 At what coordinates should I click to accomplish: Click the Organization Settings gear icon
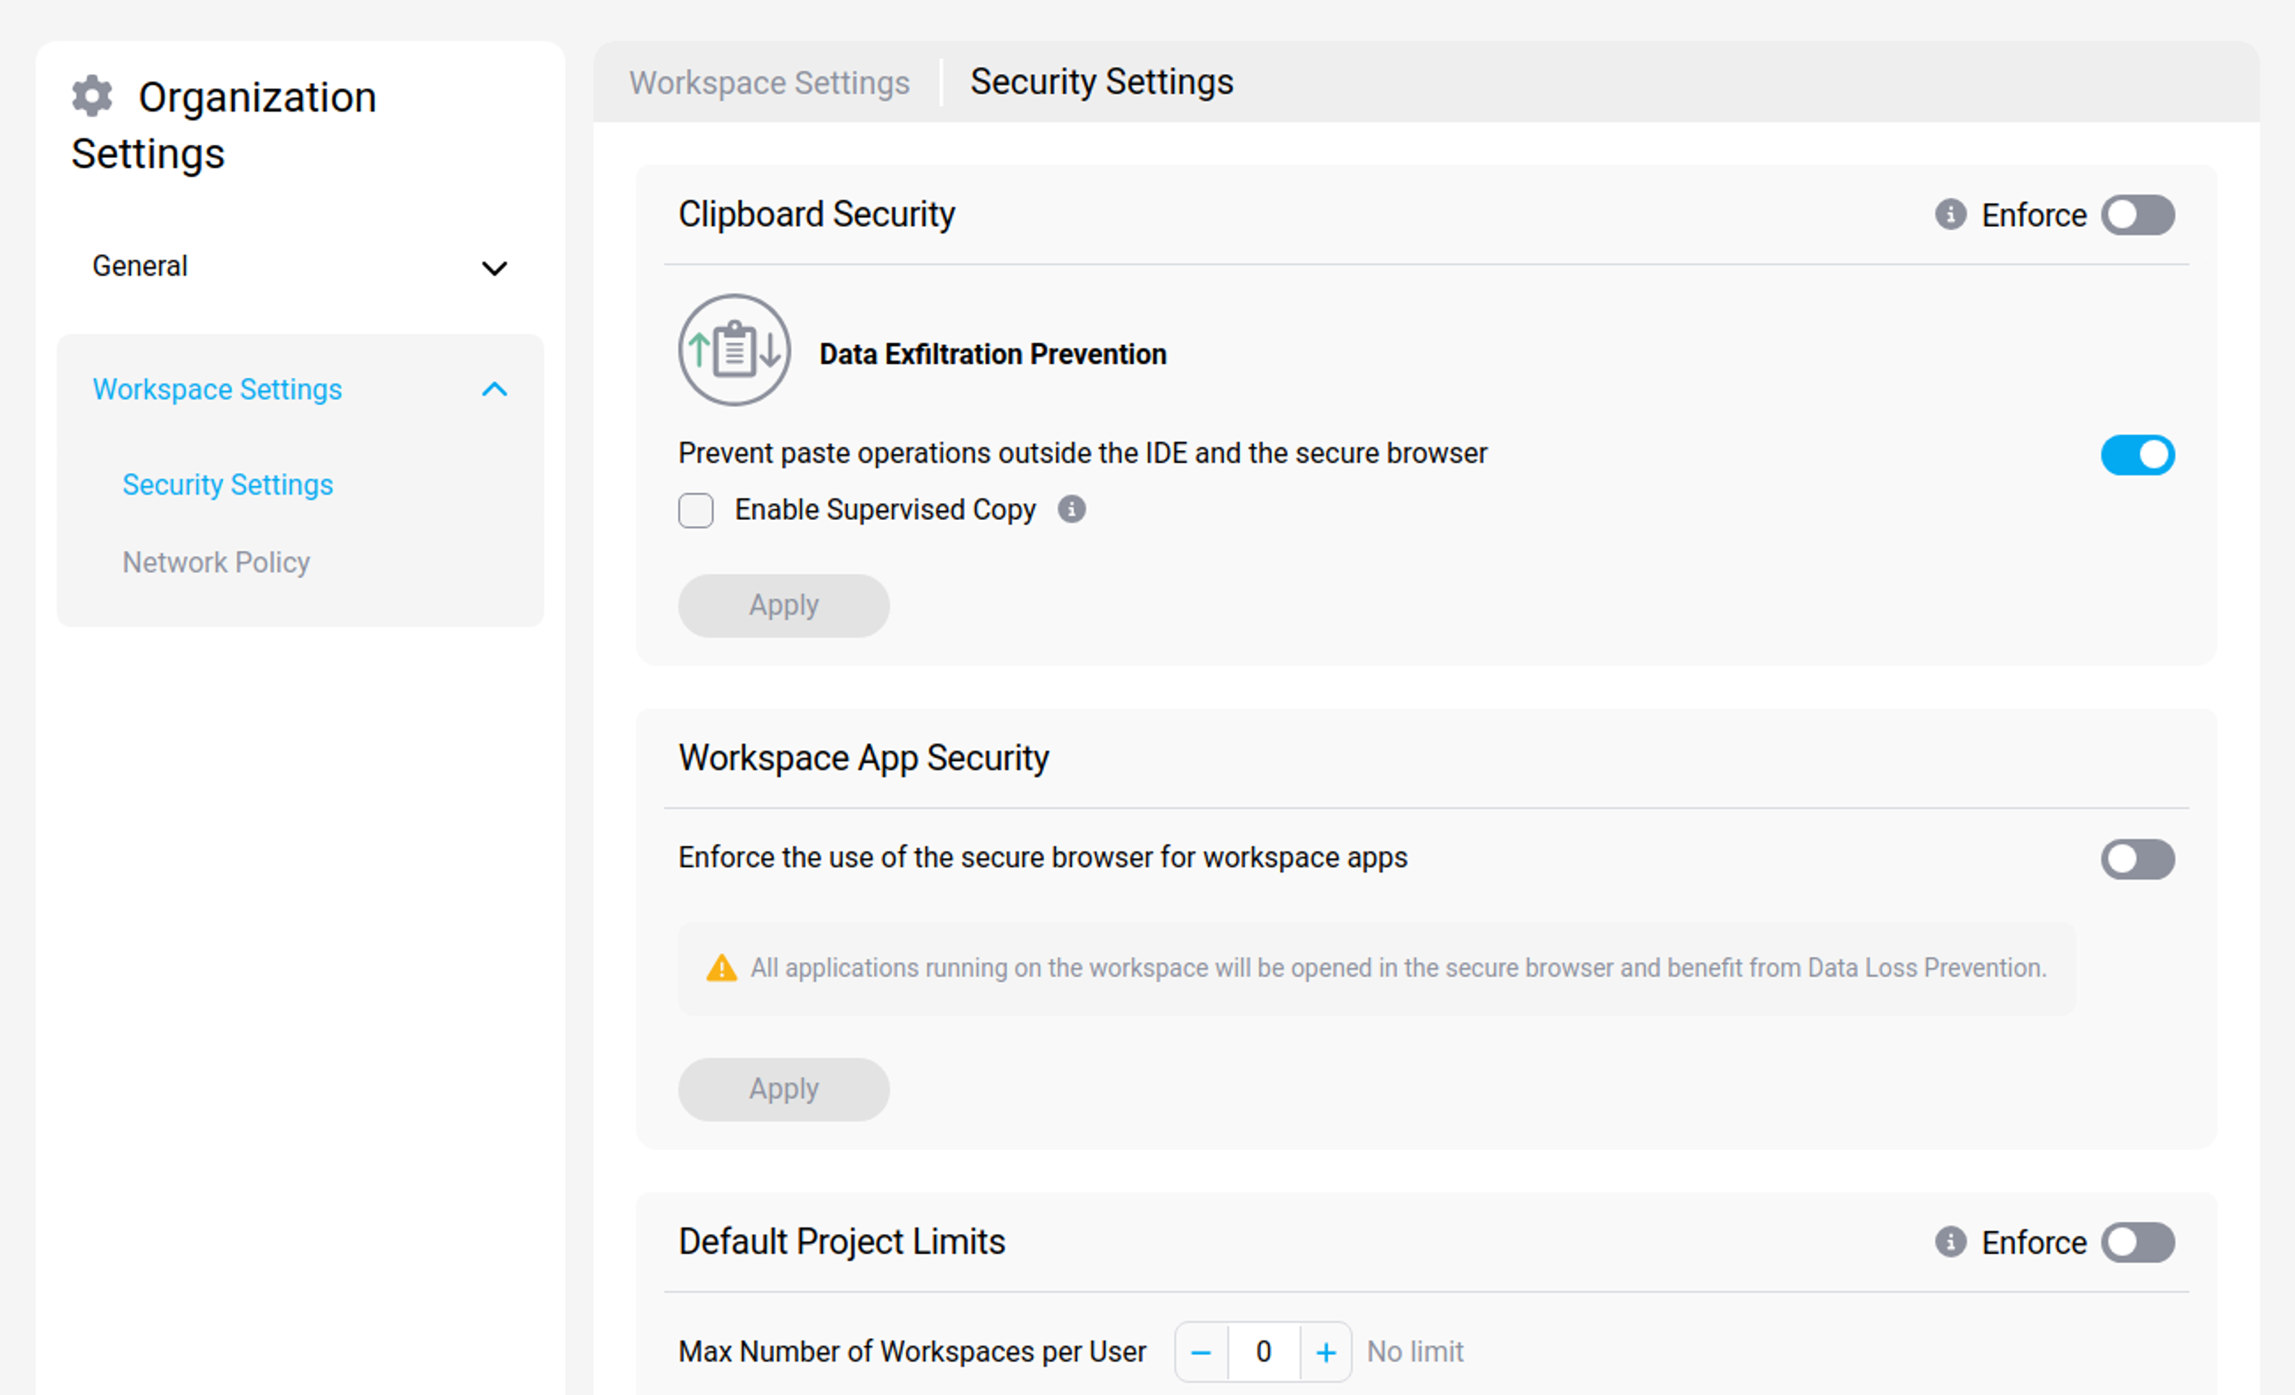(92, 96)
